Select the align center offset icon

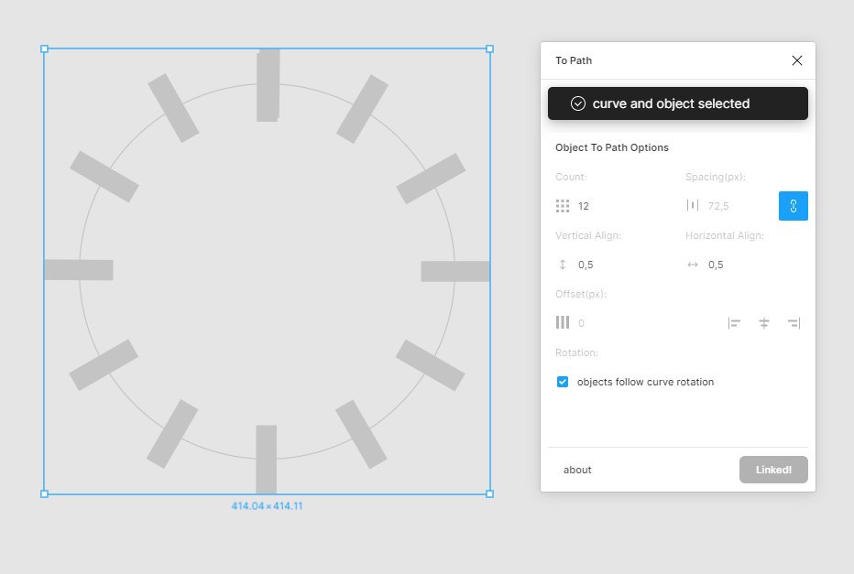(x=764, y=323)
